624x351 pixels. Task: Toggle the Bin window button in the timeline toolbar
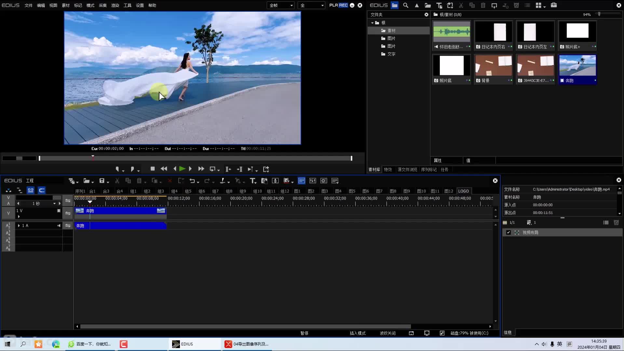coord(302,181)
